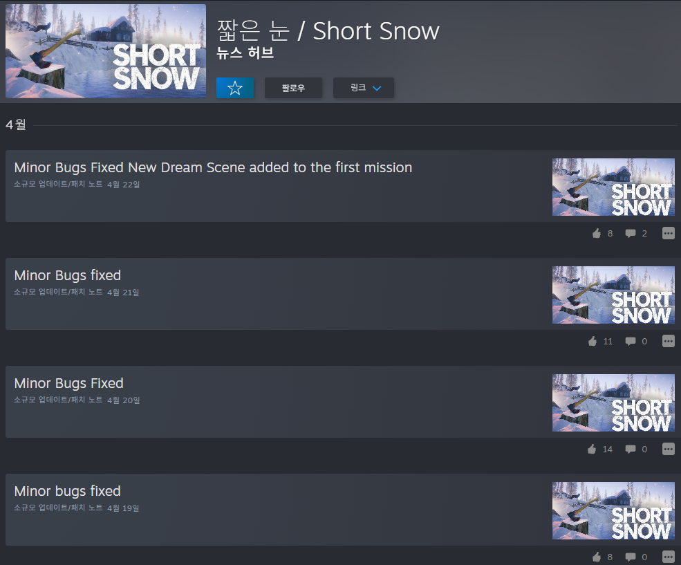Click the '4월 21일' date label
This screenshot has height=565, width=681.
pyautogui.click(x=123, y=293)
